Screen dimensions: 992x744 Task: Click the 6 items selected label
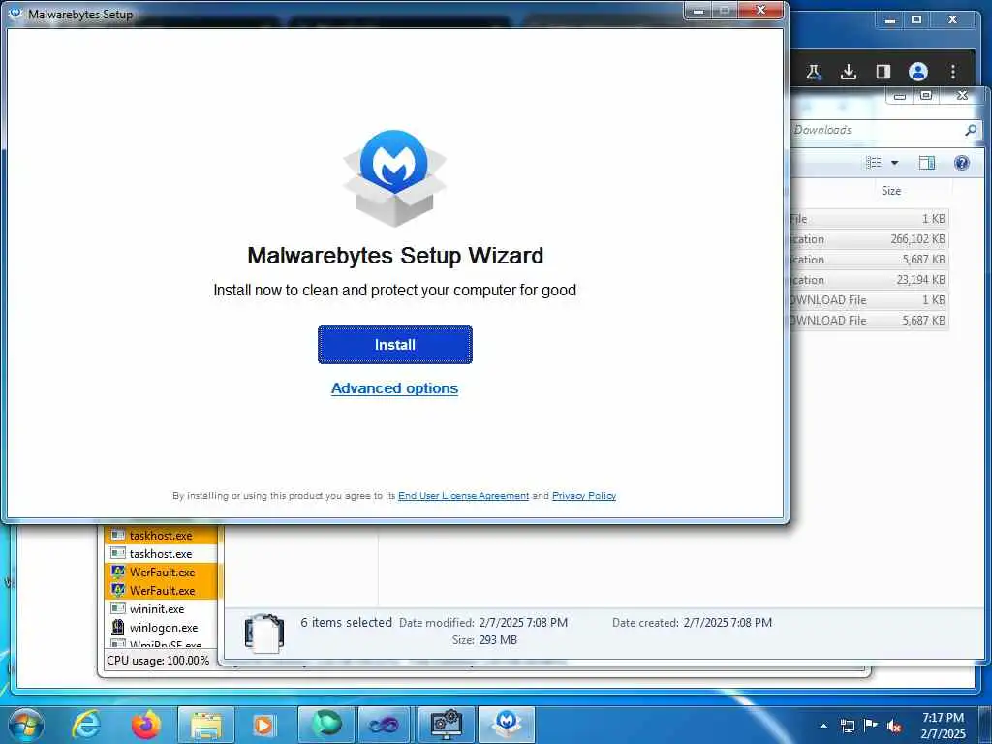(x=346, y=623)
